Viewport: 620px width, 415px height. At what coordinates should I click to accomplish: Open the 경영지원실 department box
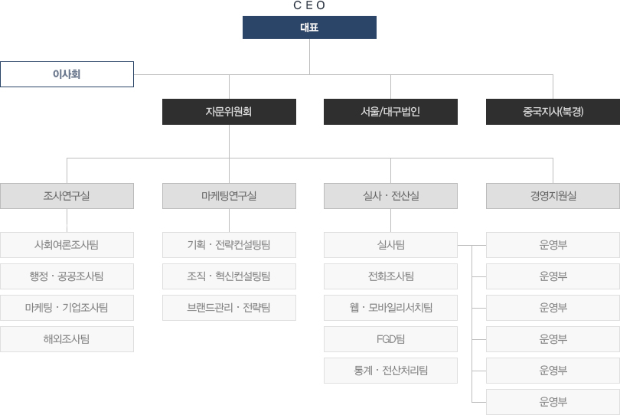553,196
